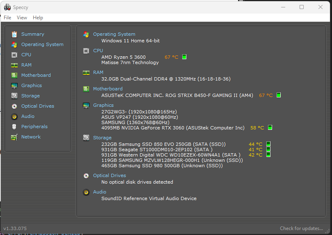The width and height of the screenshot is (332, 235).
Task: Click the Graphics monitor icon in main panel
Action: click(x=86, y=105)
